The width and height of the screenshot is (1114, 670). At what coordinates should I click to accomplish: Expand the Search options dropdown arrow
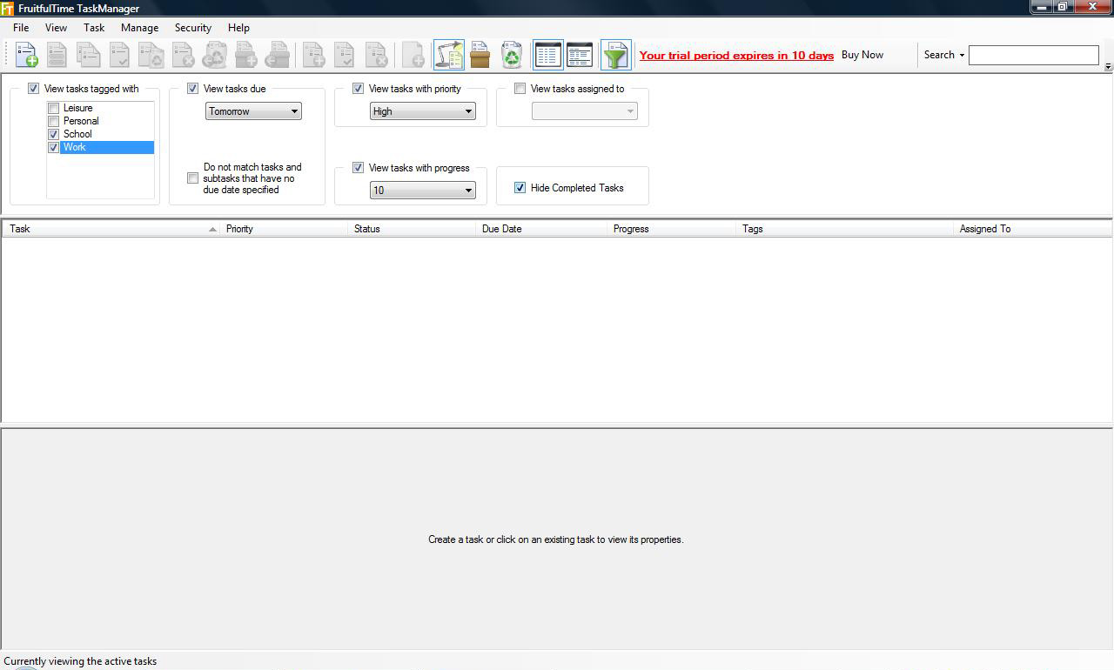pyautogui.click(x=962, y=55)
